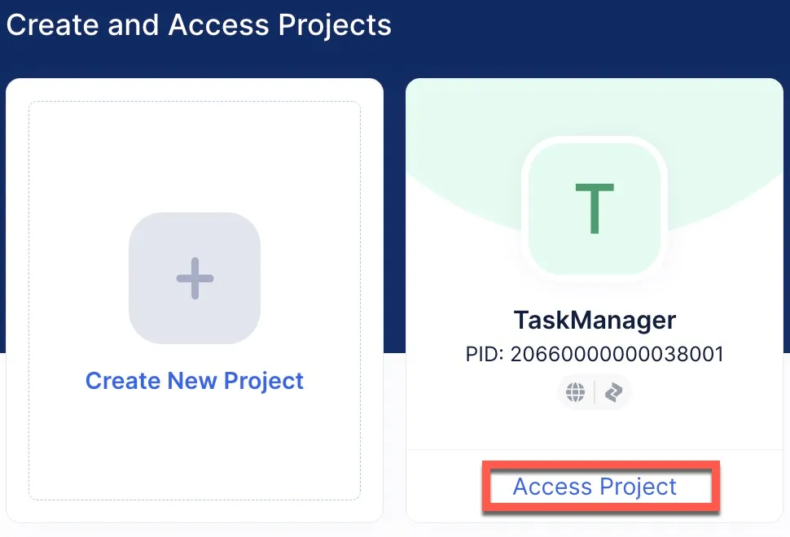Click the dashed border of the Create Project card
The width and height of the screenshot is (790, 537).
(29, 301)
